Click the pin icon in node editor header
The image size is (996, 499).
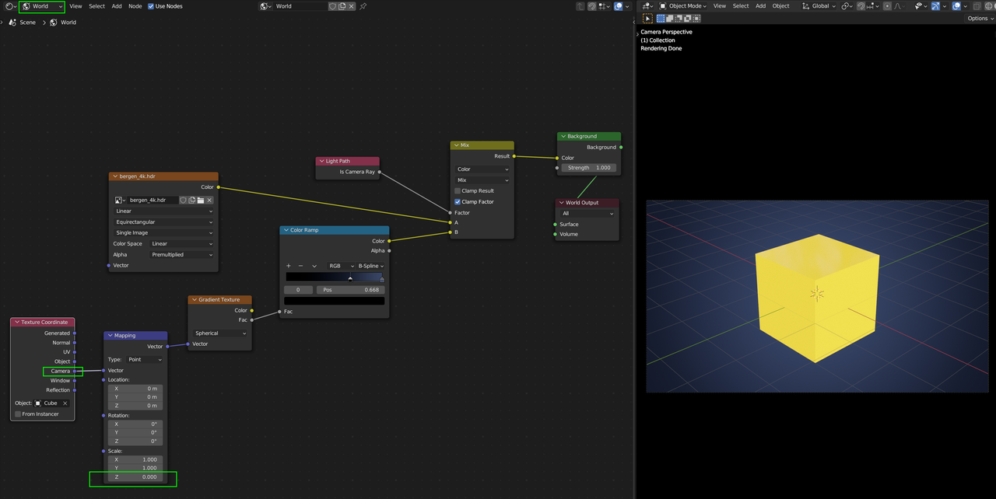[363, 6]
